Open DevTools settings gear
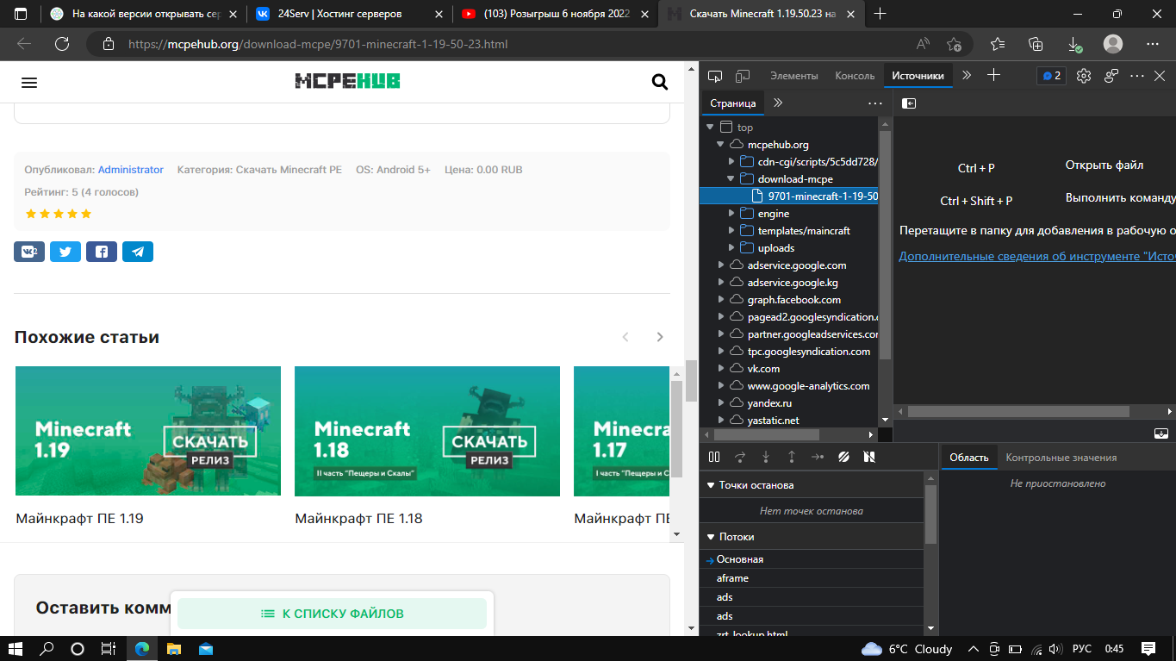The image size is (1176, 661). (x=1084, y=76)
